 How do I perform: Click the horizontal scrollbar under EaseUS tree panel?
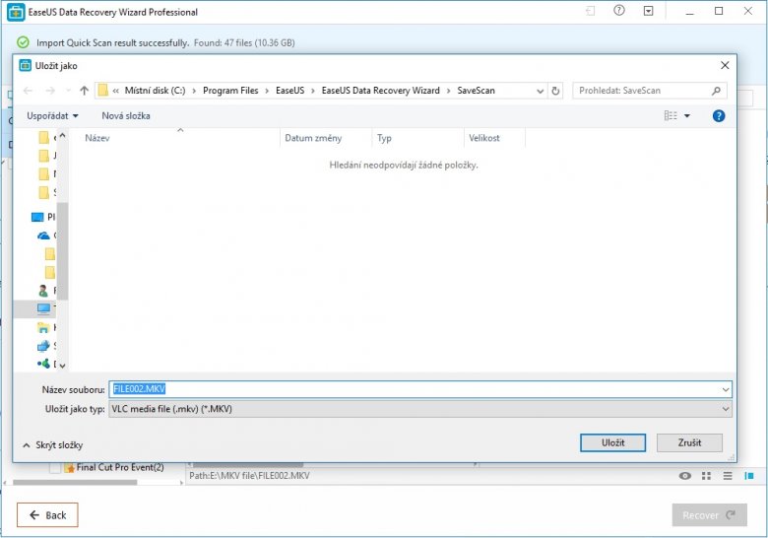pos(75,483)
